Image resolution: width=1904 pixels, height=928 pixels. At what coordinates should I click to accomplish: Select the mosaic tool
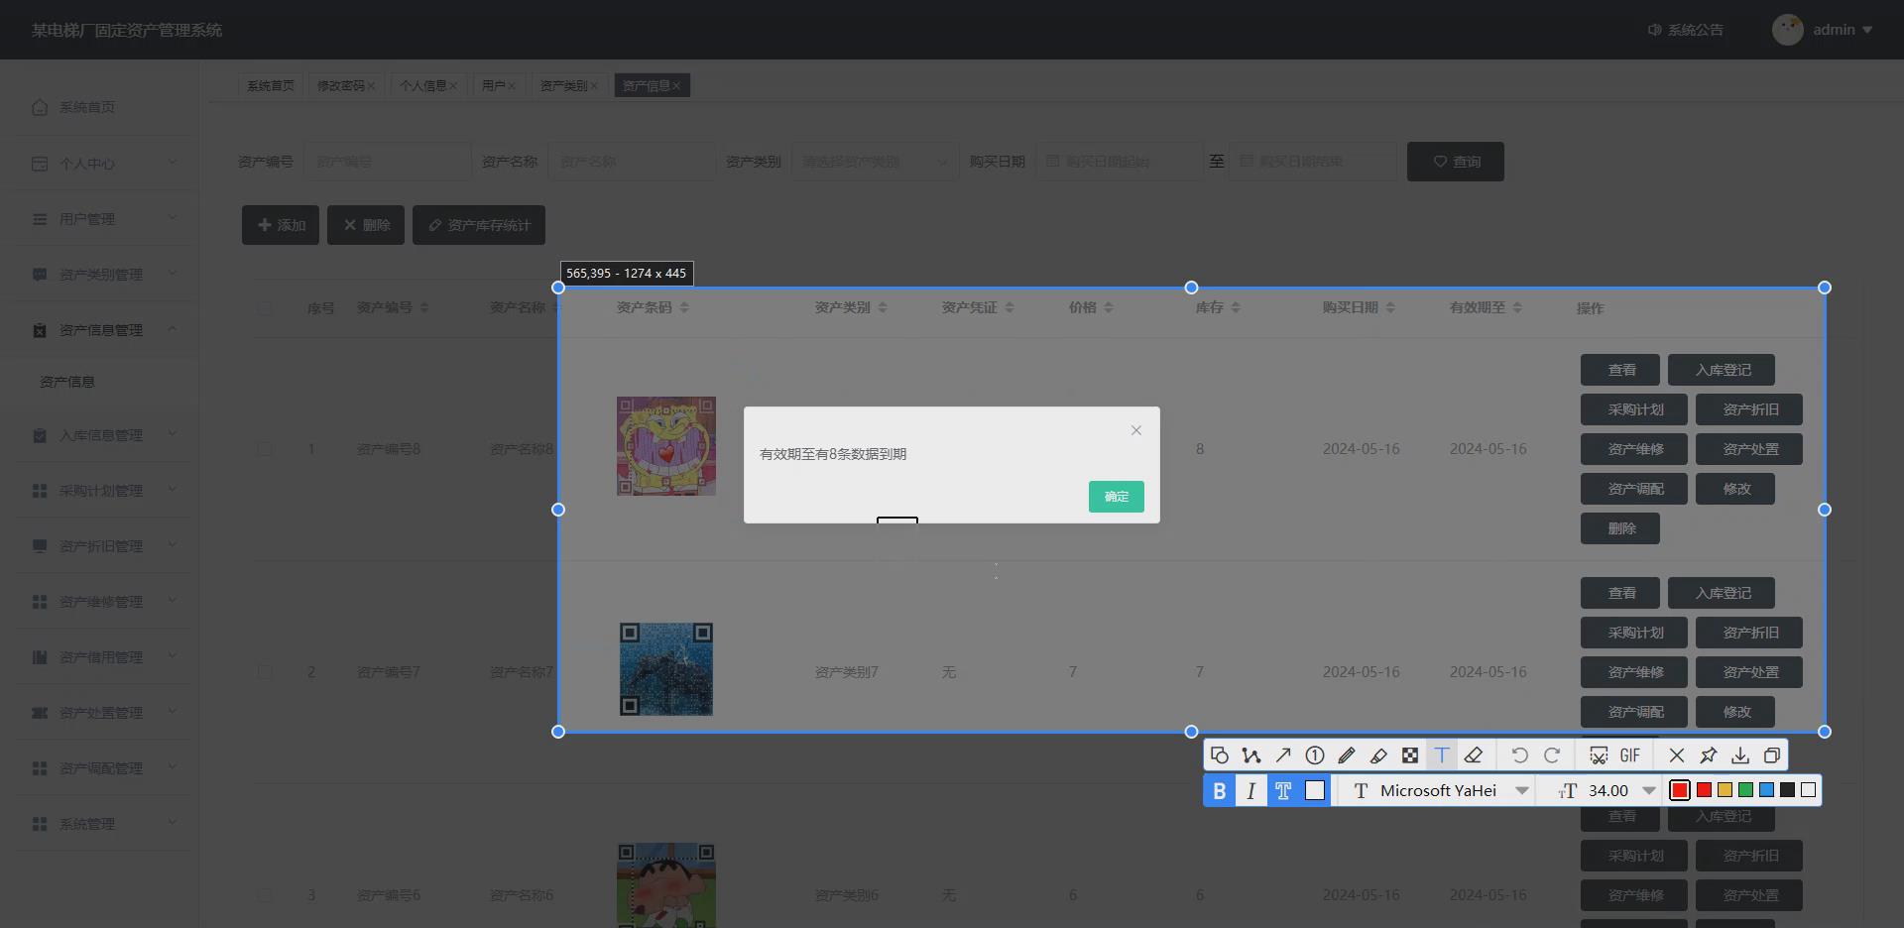click(x=1409, y=754)
